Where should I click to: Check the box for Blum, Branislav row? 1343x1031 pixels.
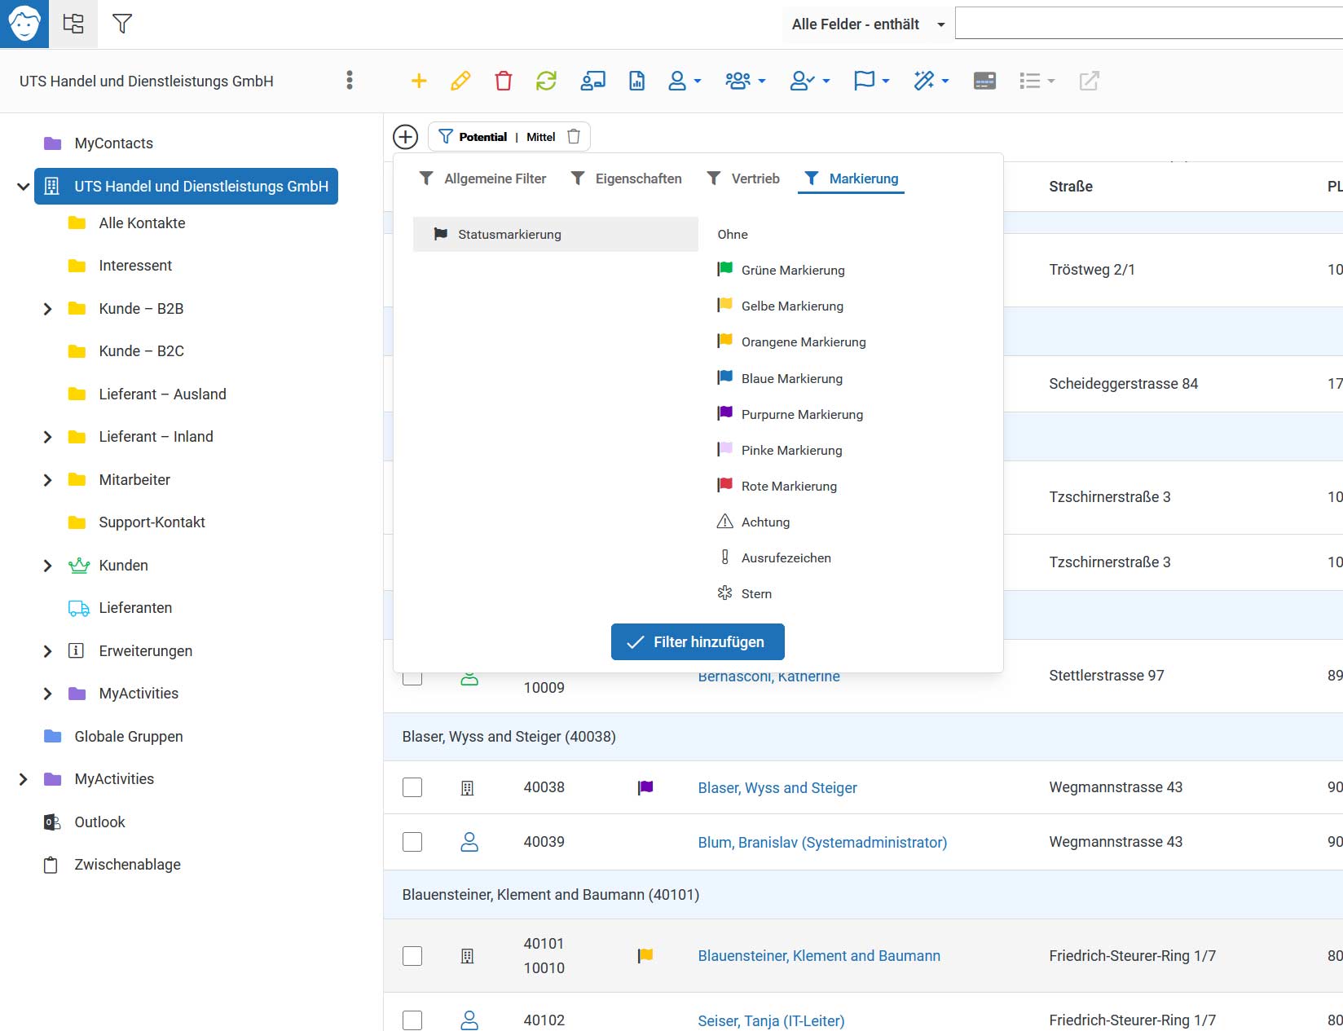(412, 842)
